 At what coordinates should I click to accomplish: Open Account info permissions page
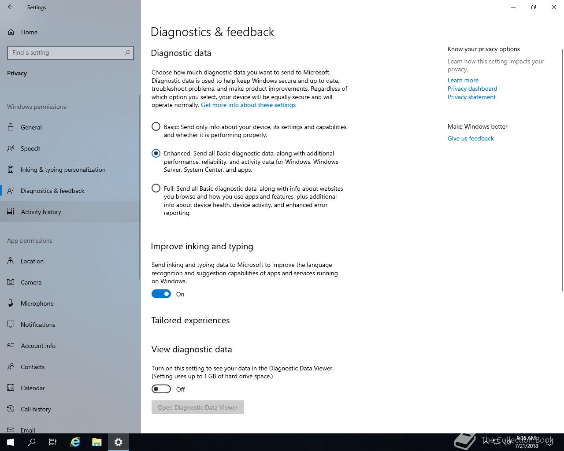pyautogui.click(x=70, y=346)
